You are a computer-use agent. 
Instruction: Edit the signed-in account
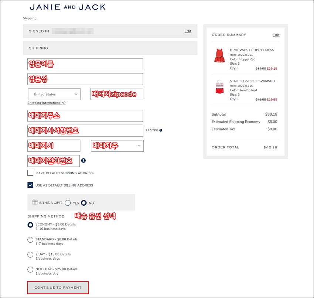coord(188,31)
